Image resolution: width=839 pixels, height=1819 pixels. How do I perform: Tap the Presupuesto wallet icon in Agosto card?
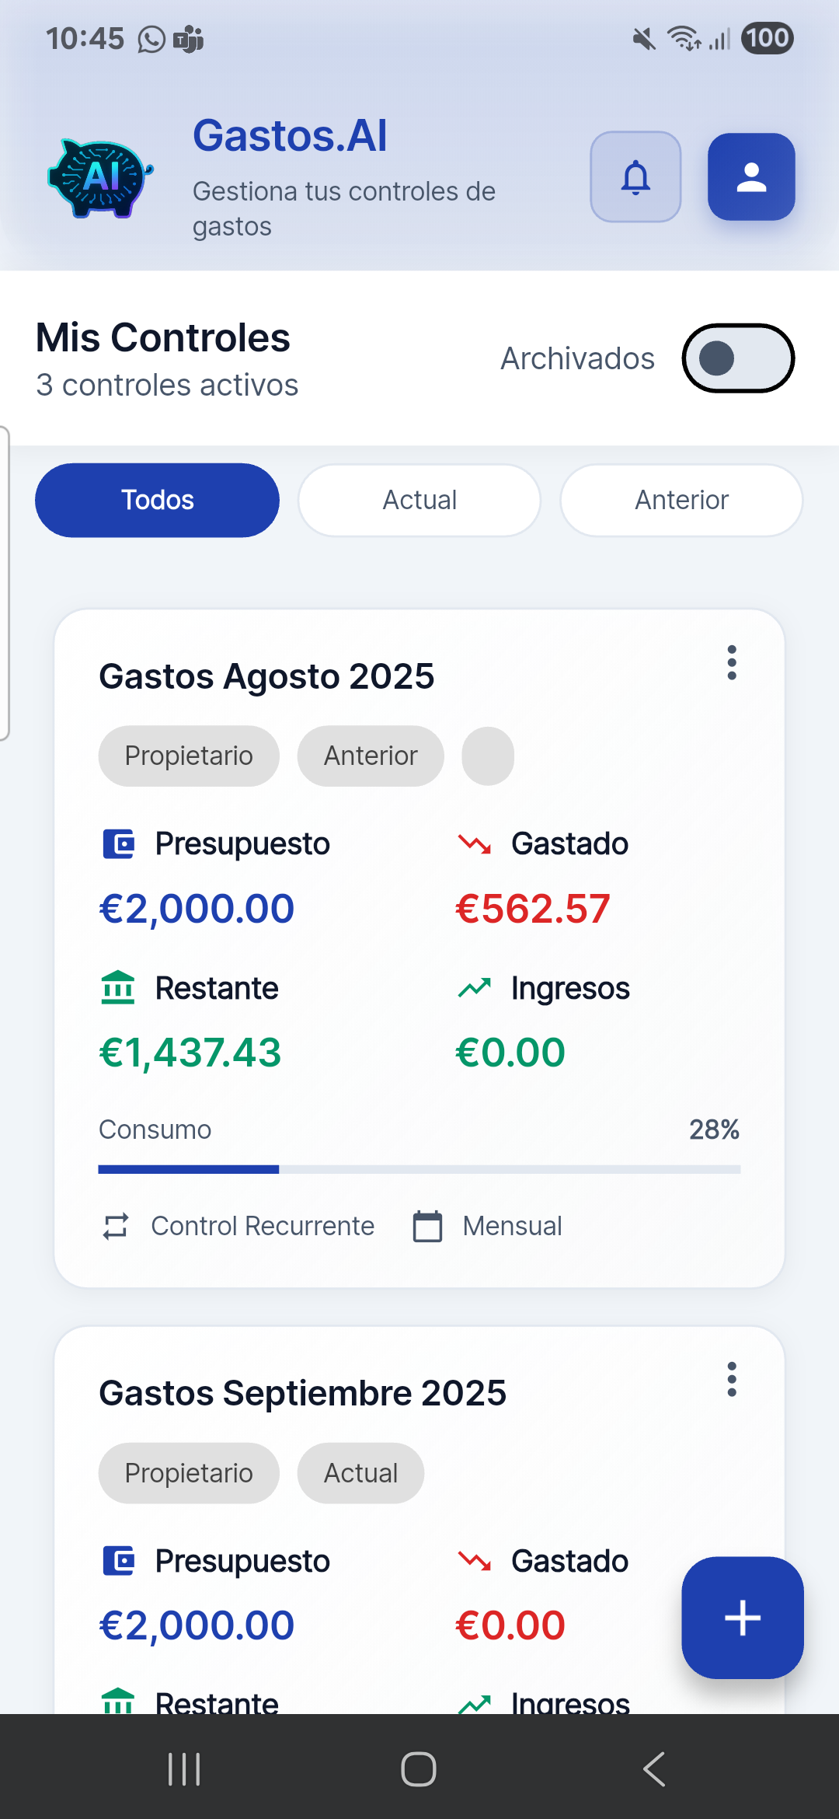click(118, 843)
